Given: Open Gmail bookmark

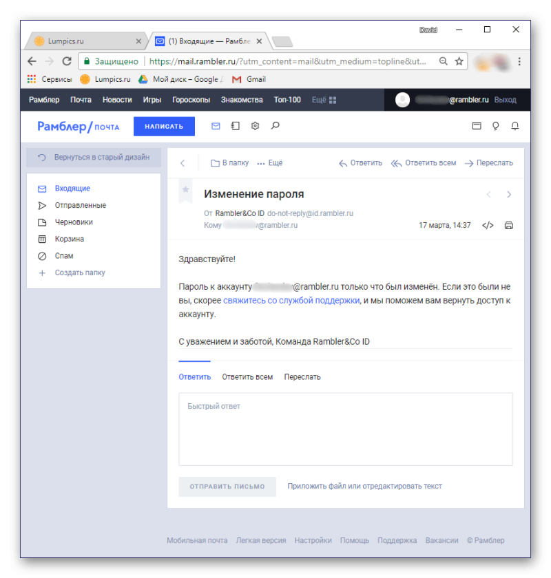Looking at the screenshot, I should click(x=249, y=79).
